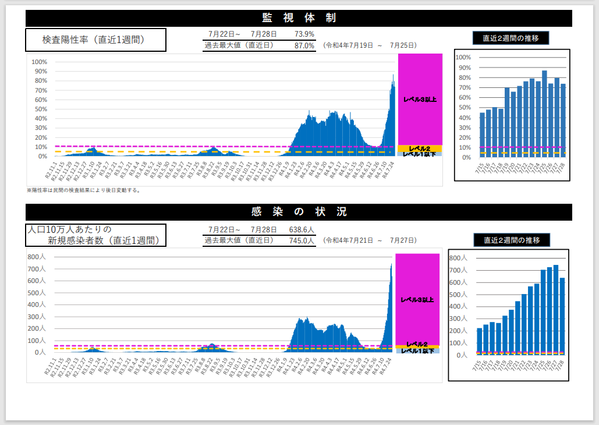
Task: Click blue レベル1以下 band in positivity chart
Action: coord(420,154)
